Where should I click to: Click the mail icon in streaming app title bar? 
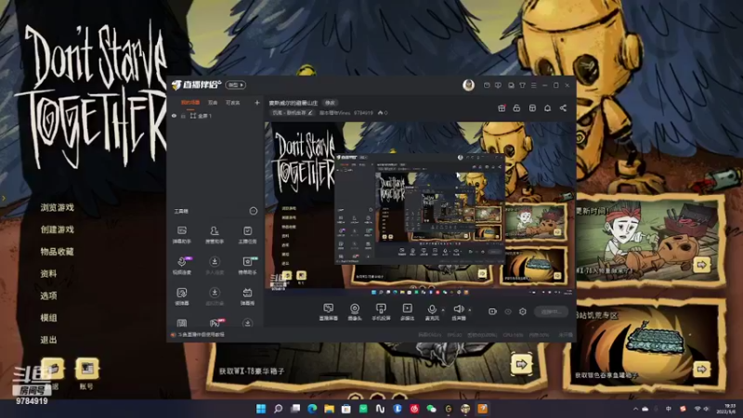pos(487,85)
